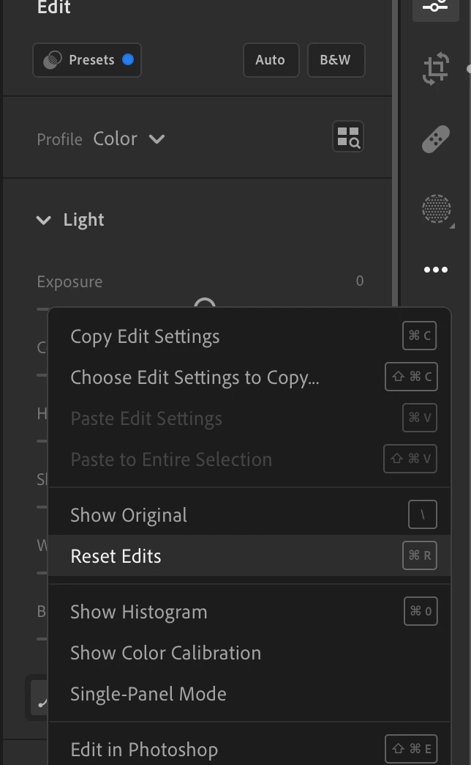The image size is (471, 765).
Task: Toggle Show Histogram
Action: coord(139,612)
